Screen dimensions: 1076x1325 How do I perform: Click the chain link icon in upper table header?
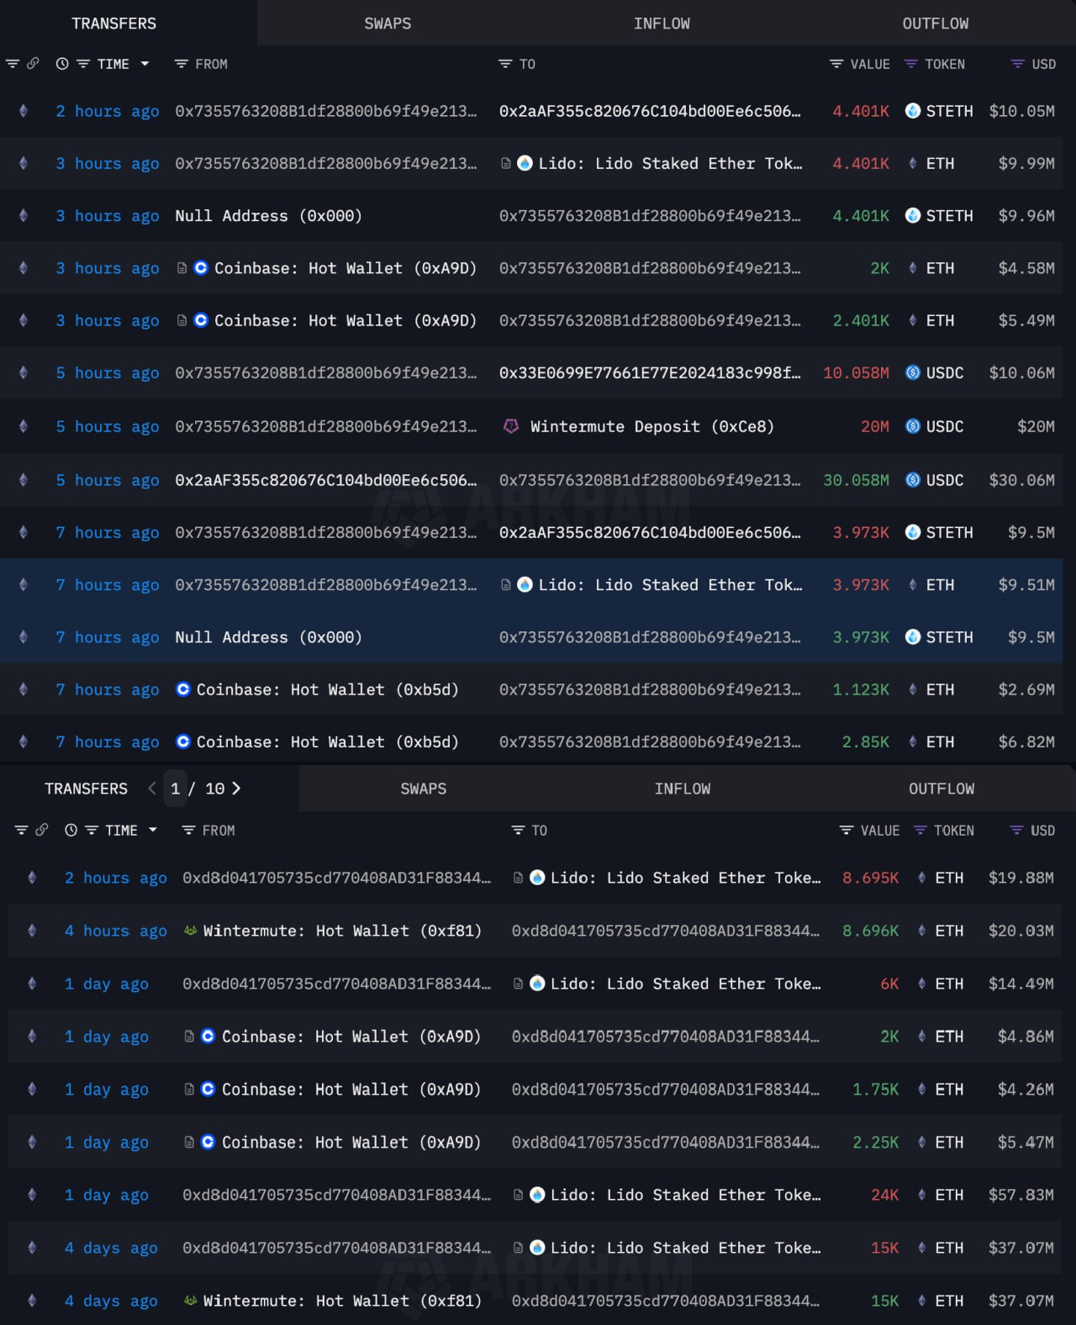click(x=33, y=64)
